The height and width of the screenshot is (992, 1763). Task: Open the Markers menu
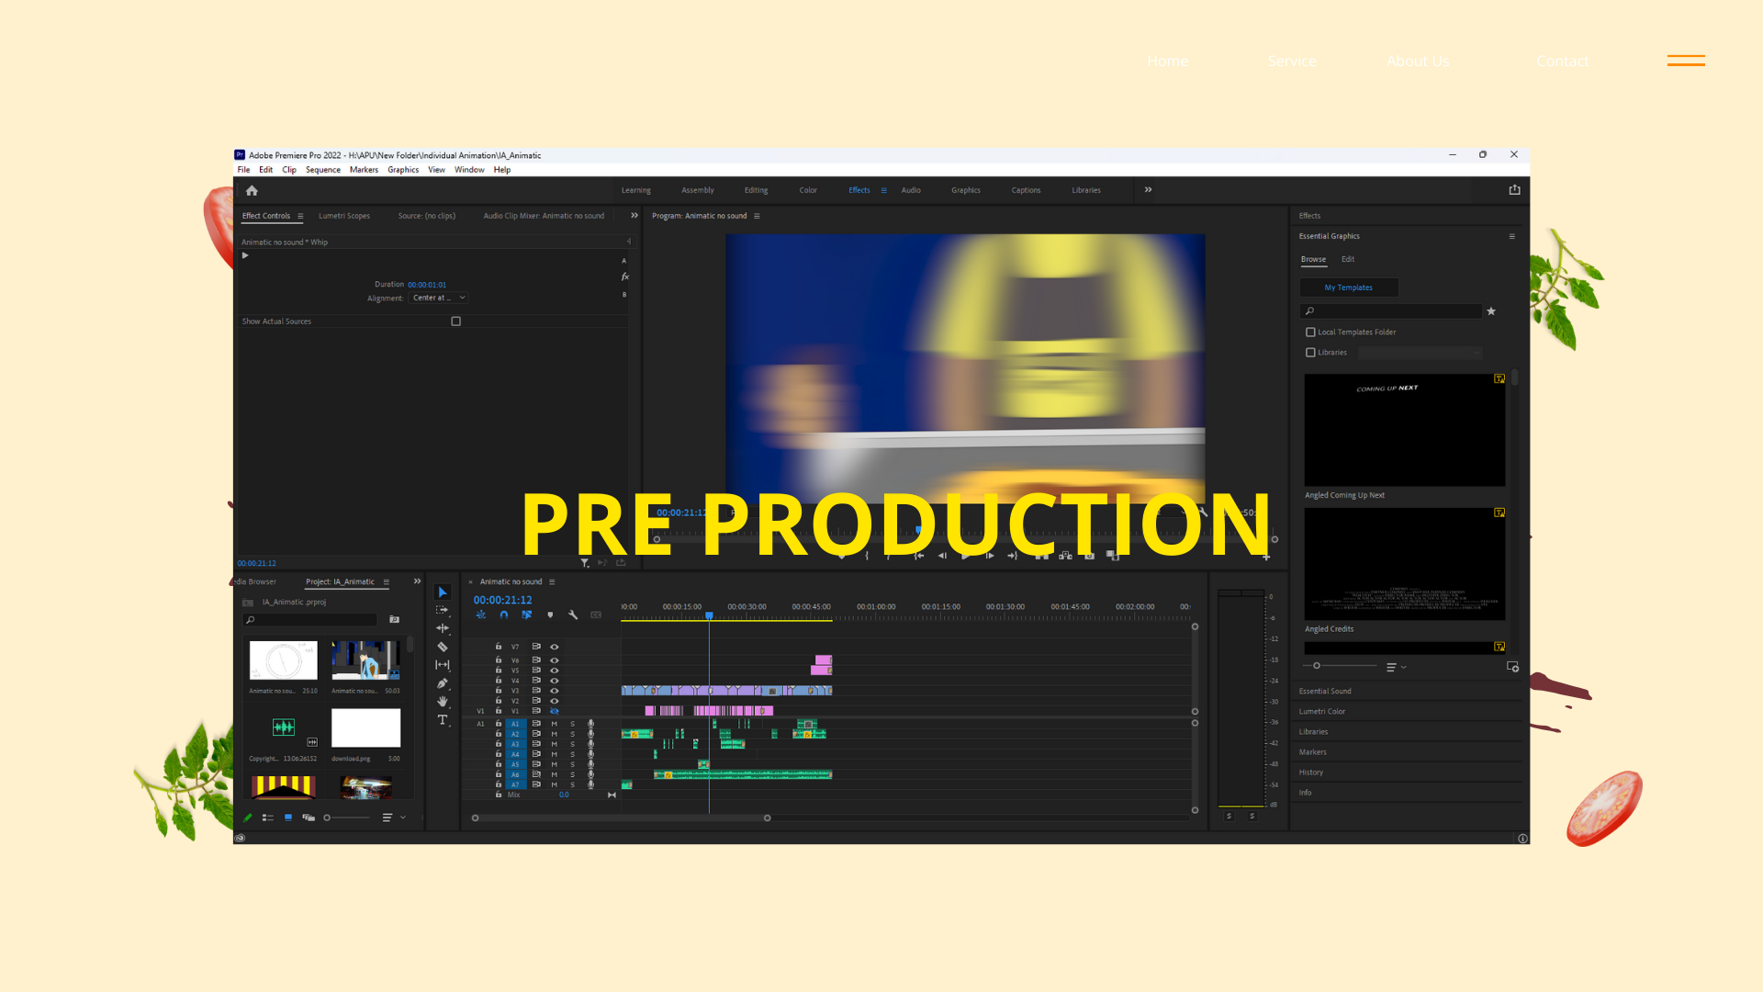click(364, 170)
